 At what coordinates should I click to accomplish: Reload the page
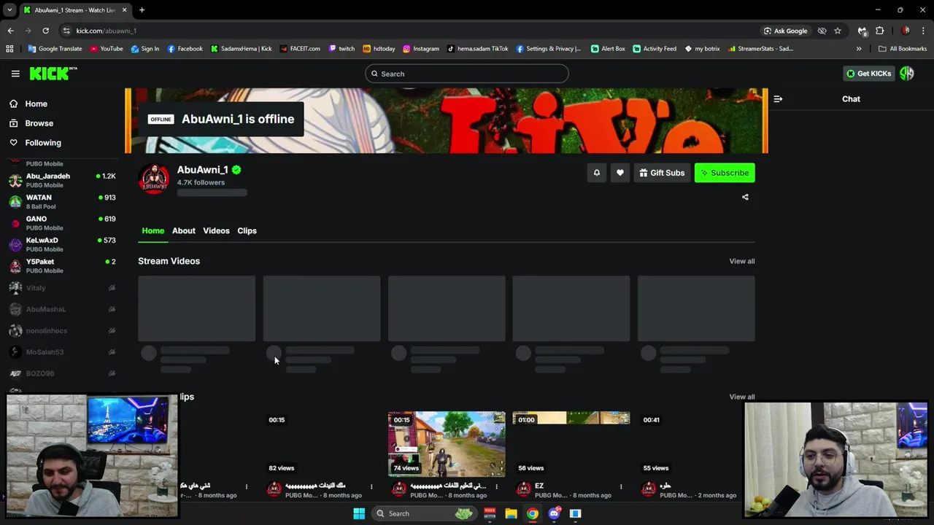click(45, 31)
